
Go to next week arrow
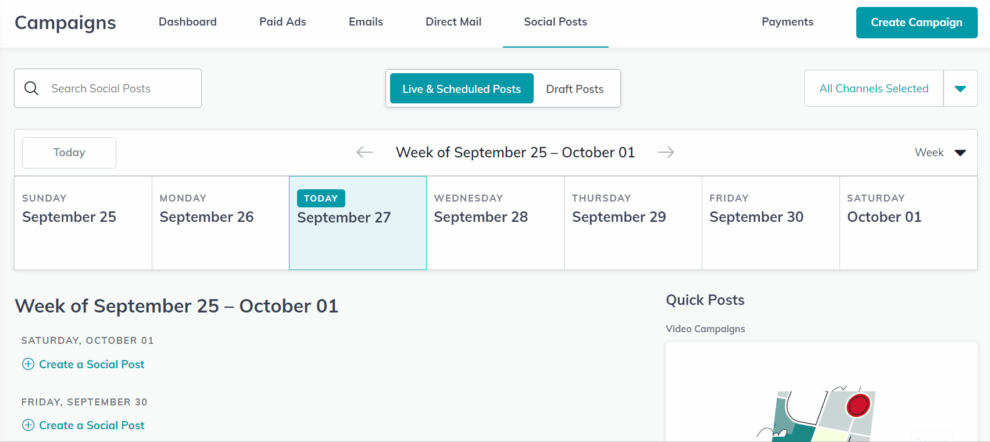click(666, 152)
